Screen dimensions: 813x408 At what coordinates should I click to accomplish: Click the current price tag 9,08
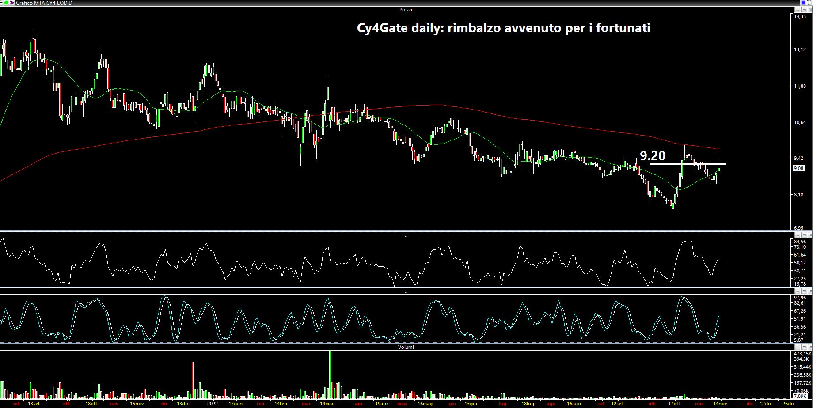pyautogui.click(x=799, y=168)
